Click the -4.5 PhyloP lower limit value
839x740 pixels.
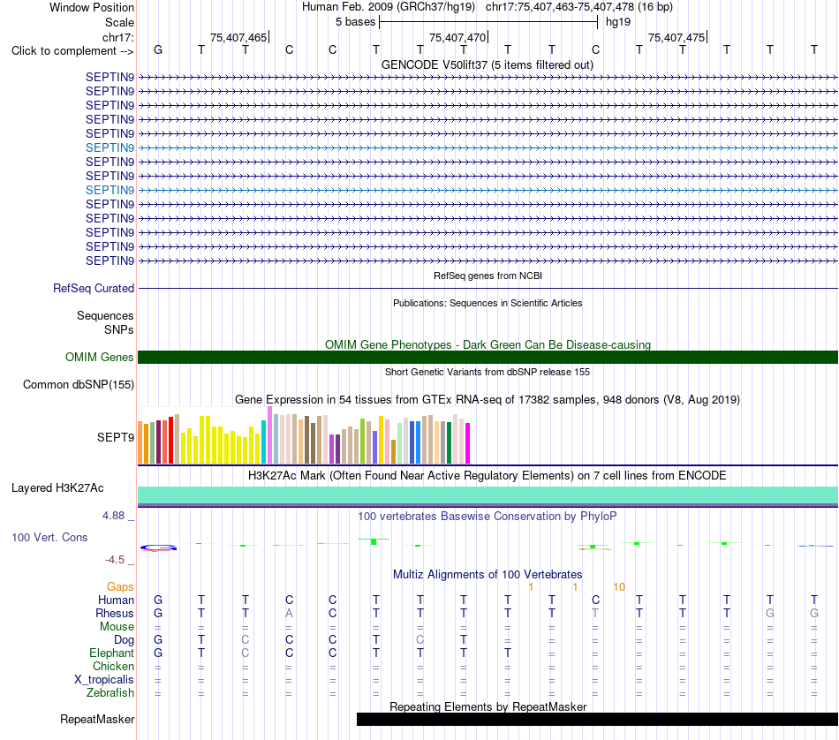[115, 560]
